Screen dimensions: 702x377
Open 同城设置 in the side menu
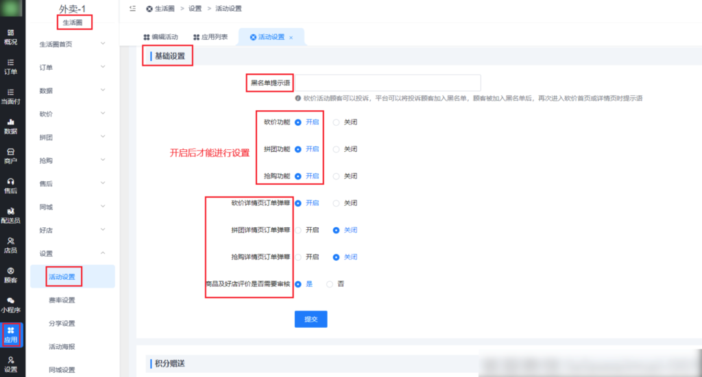tap(62, 369)
